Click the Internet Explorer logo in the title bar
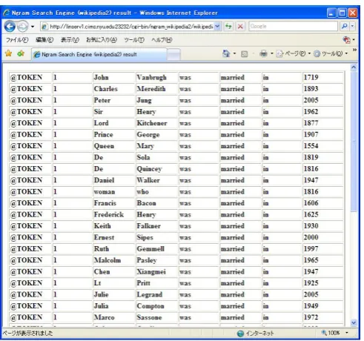Image resolution: width=364 pixels, height=341 pixels. [x=7, y=13]
